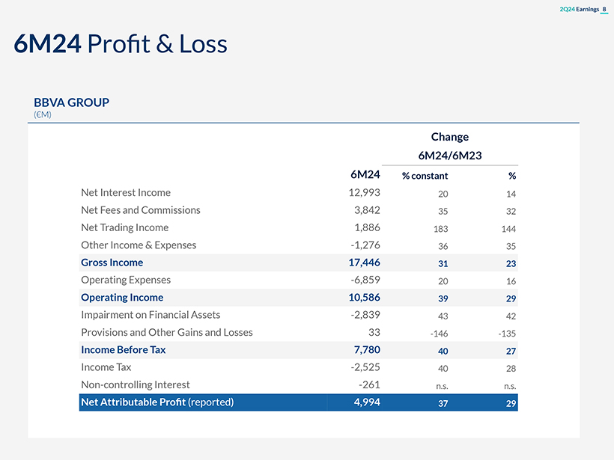Click the Income Tax value -2,525
Screen dimensions: 614x460
coord(363,367)
